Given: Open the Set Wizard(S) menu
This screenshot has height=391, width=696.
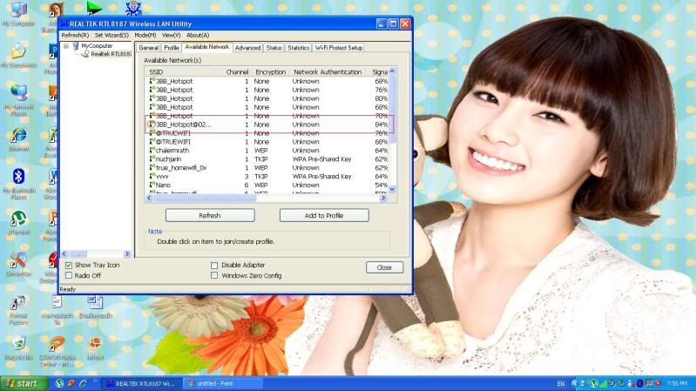Looking at the screenshot, I should pyautogui.click(x=111, y=35).
